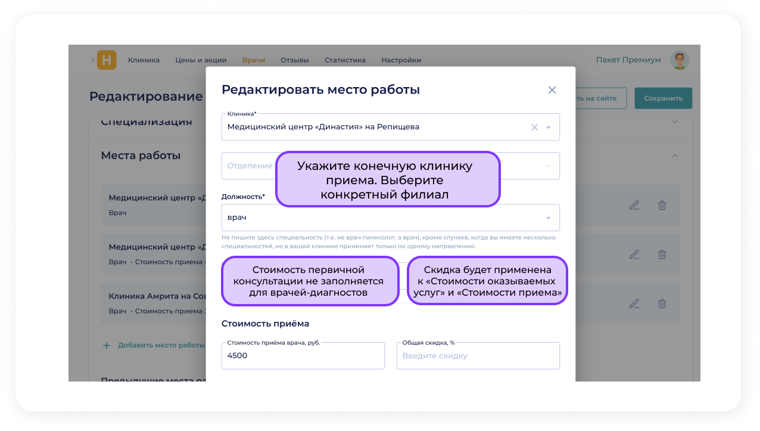Open the user avatar profile menu
760x431 pixels.
pos(679,60)
